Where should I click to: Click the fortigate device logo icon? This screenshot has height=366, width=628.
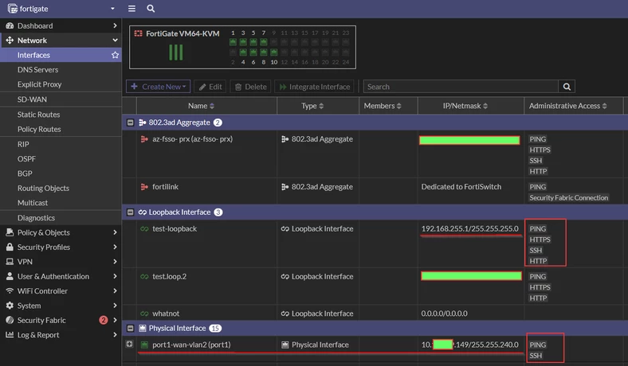click(x=13, y=9)
